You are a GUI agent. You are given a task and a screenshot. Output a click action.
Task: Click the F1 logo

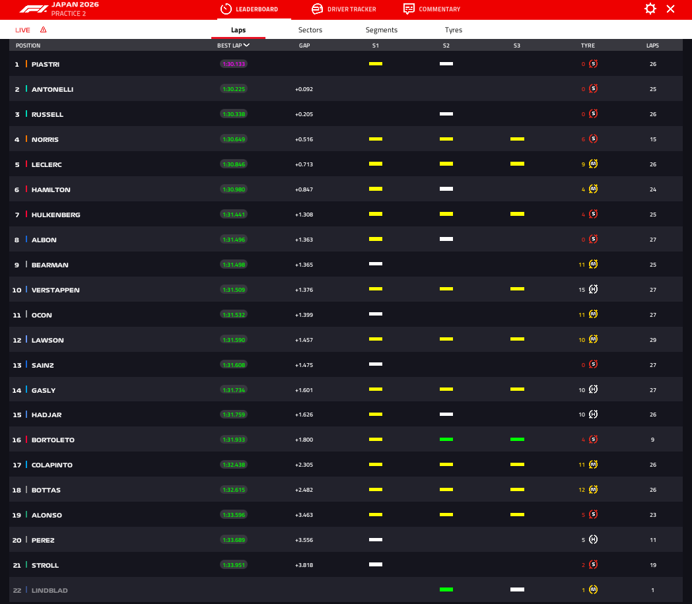click(x=34, y=9)
